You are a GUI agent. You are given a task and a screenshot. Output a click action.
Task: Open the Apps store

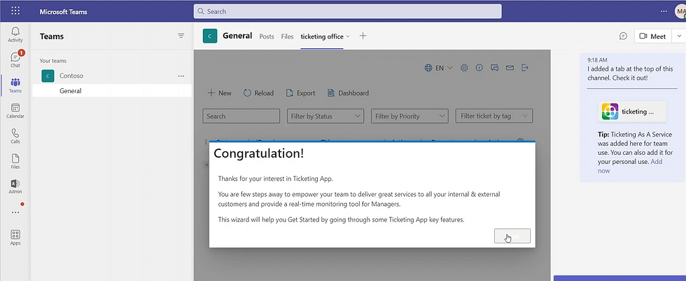coord(15,238)
